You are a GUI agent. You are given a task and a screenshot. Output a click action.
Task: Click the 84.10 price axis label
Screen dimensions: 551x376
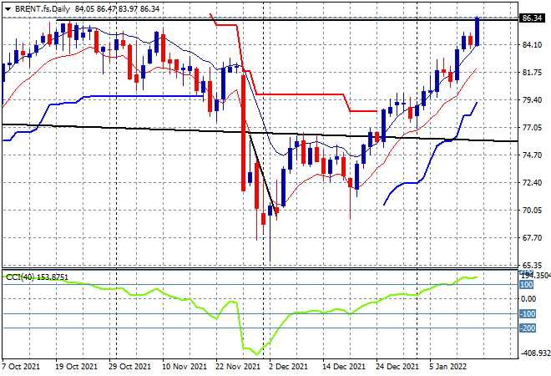532,44
